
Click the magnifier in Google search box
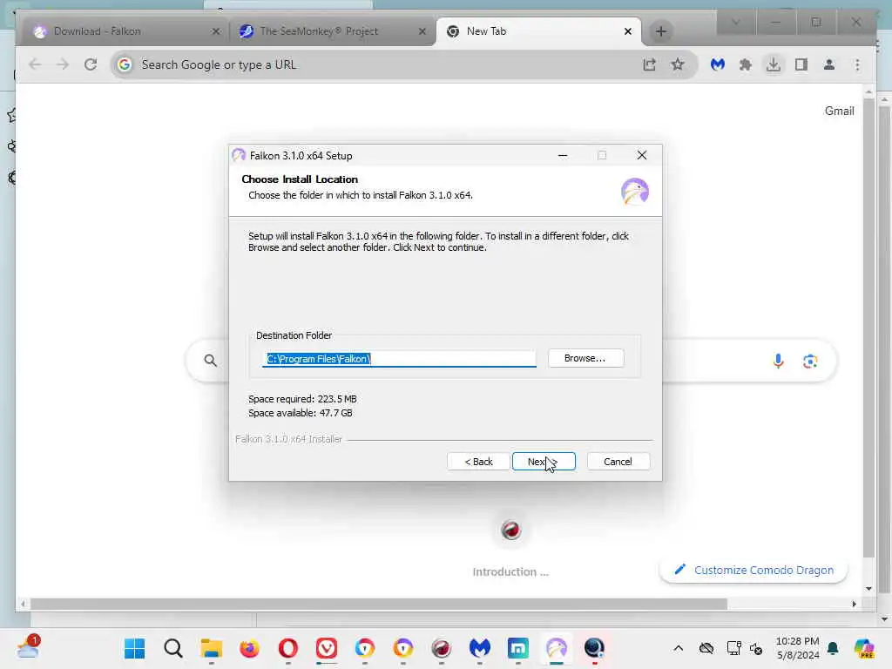pyautogui.click(x=211, y=360)
